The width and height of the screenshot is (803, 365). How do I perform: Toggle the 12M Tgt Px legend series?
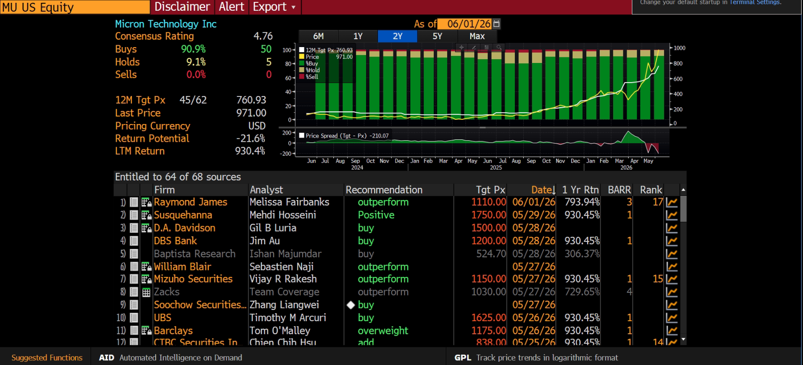[x=302, y=50]
